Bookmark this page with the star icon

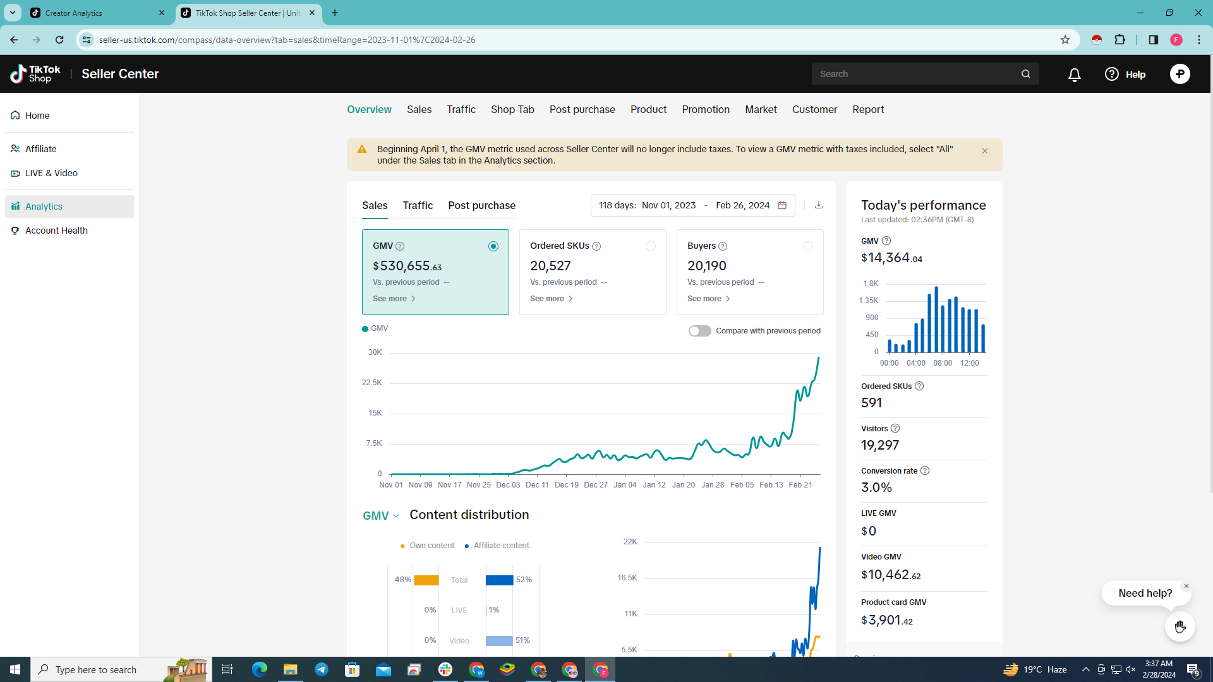pos(1065,40)
